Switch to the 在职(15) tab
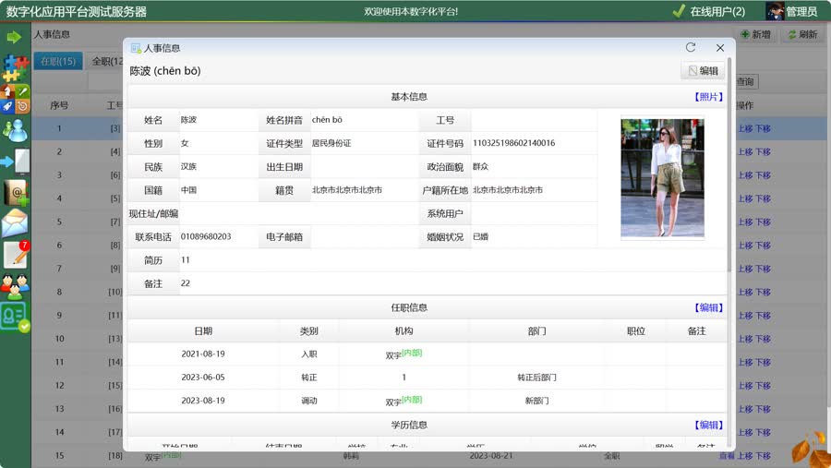Image resolution: width=831 pixels, height=468 pixels. click(x=57, y=61)
